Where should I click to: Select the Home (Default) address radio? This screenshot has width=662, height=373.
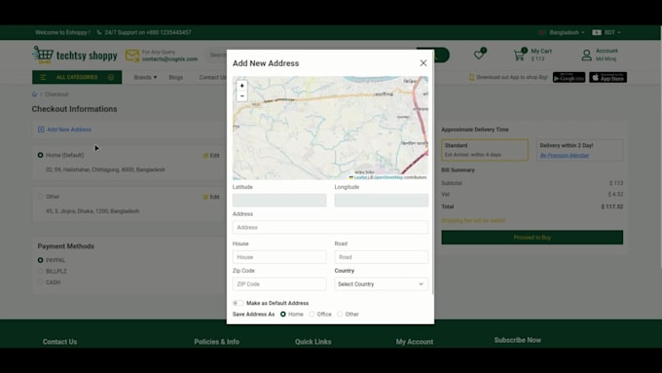41,155
